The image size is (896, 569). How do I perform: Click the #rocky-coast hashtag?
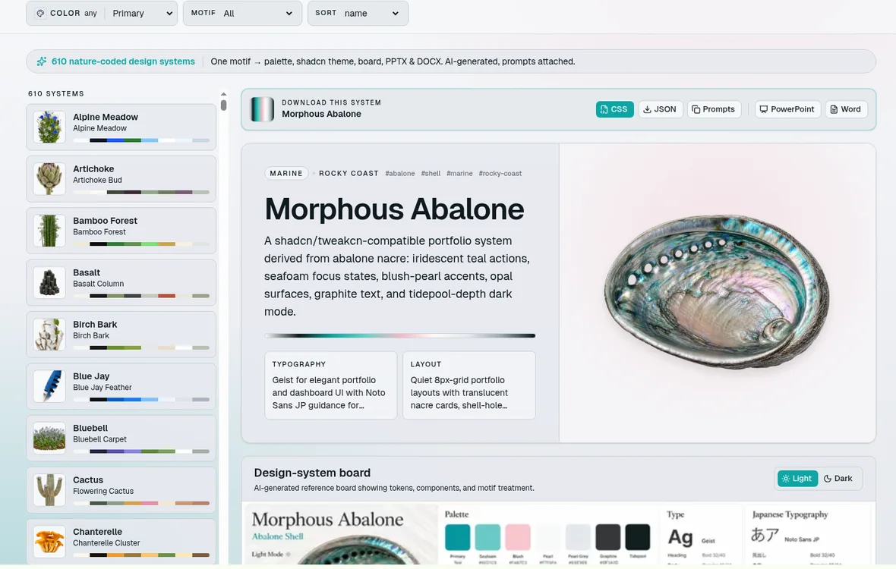(500, 174)
